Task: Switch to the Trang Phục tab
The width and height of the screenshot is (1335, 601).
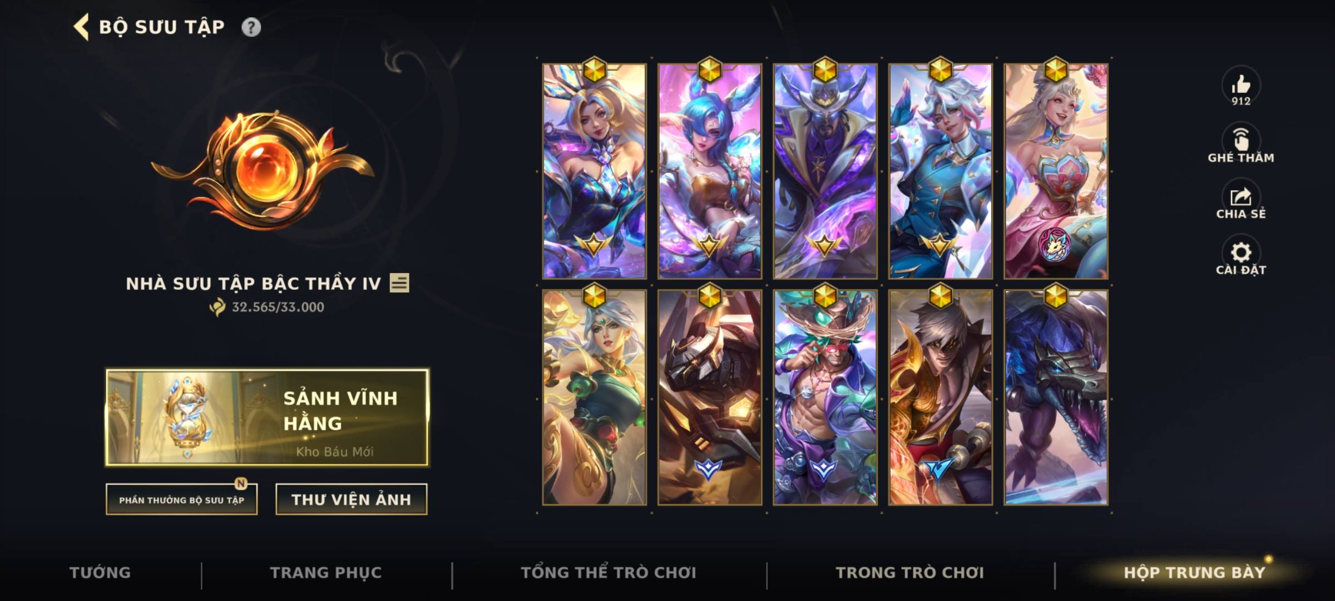Action: [x=326, y=573]
